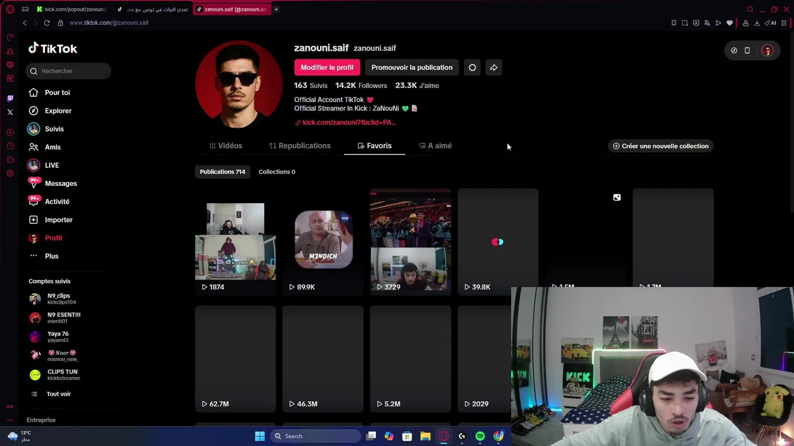Open the video with 3729 views
Image resolution: width=794 pixels, height=446 pixels.
410,242
